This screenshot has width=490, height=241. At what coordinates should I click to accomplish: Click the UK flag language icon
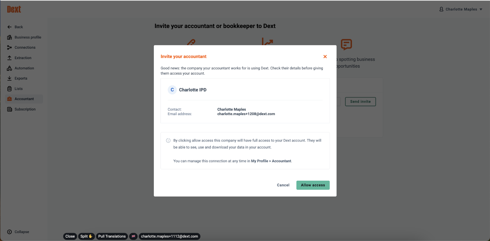[x=133, y=236]
